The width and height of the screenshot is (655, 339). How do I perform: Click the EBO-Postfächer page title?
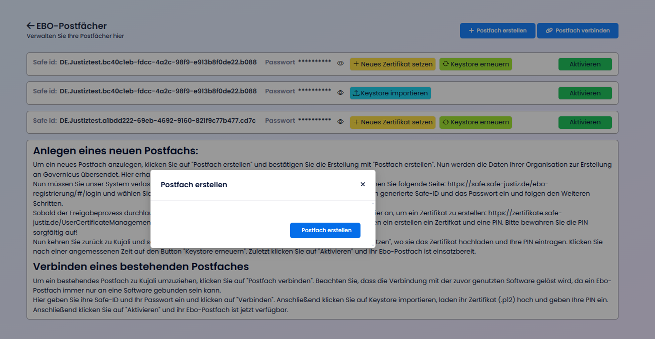pyautogui.click(x=71, y=26)
